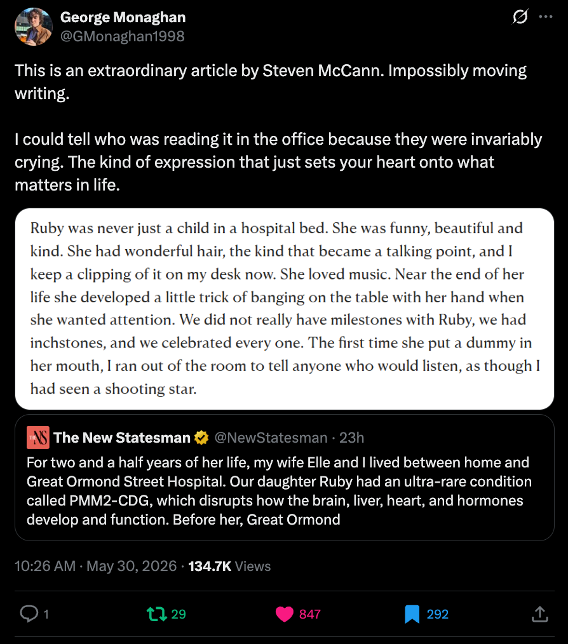Click The New Statesman logo icon
Viewport: 568px width, 644px height.
[x=38, y=438]
